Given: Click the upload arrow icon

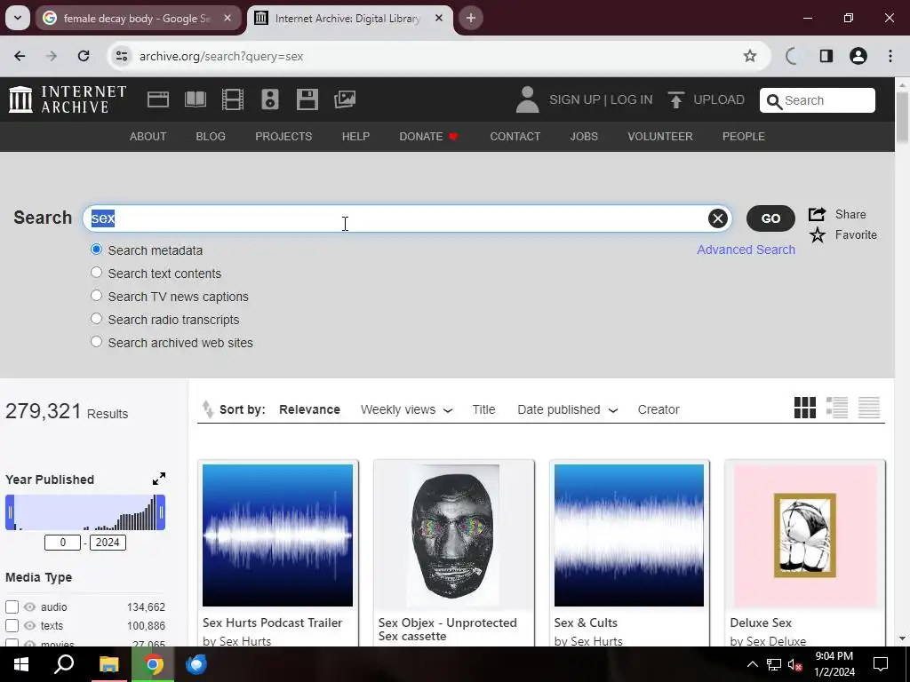Looking at the screenshot, I should (x=675, y=99).
